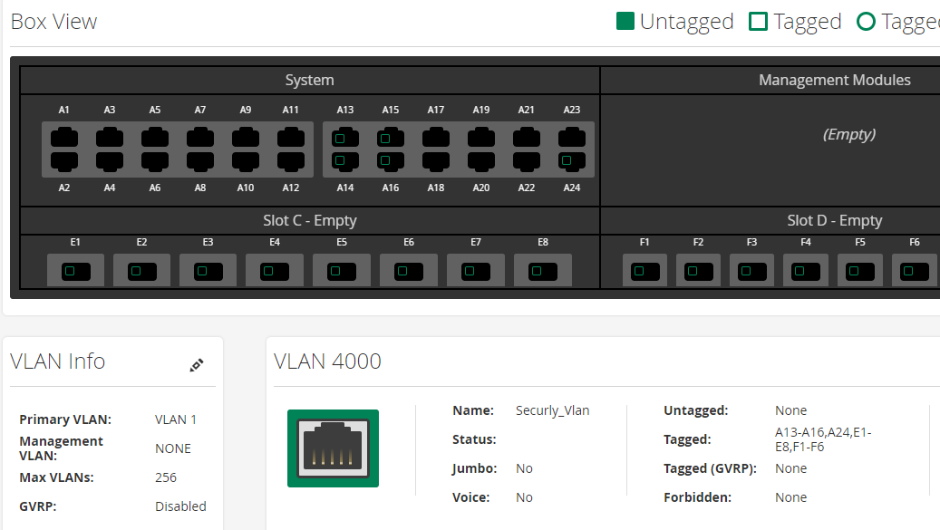Open VLAN 1 from the Primary VLAN row

(x=175, y=419)
